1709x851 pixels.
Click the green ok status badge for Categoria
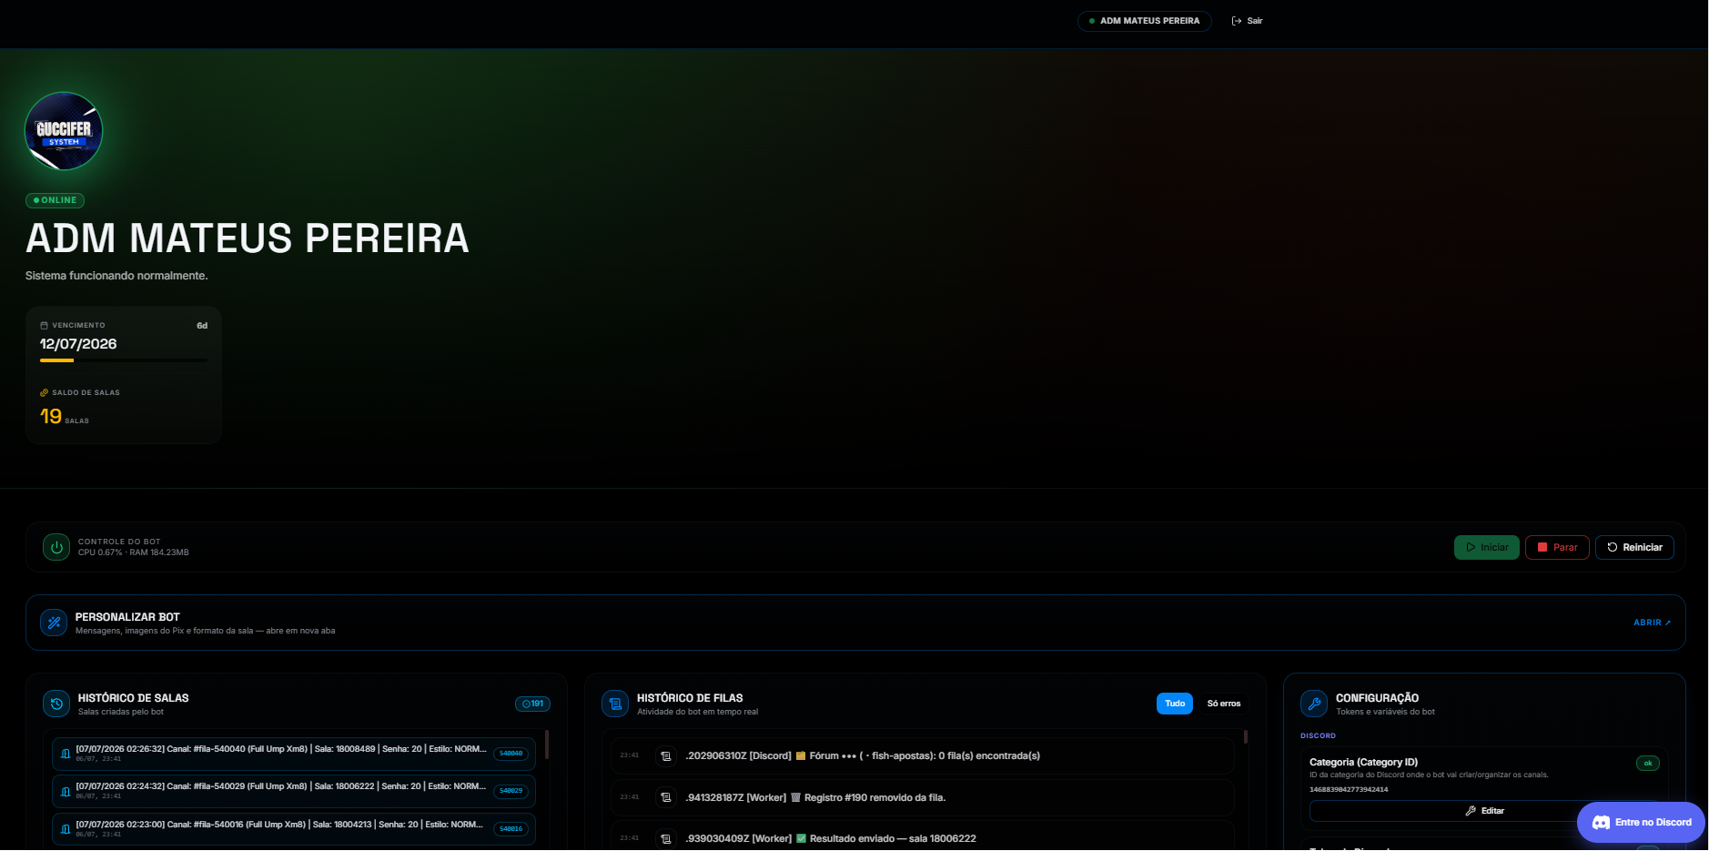coord(1648,764)
